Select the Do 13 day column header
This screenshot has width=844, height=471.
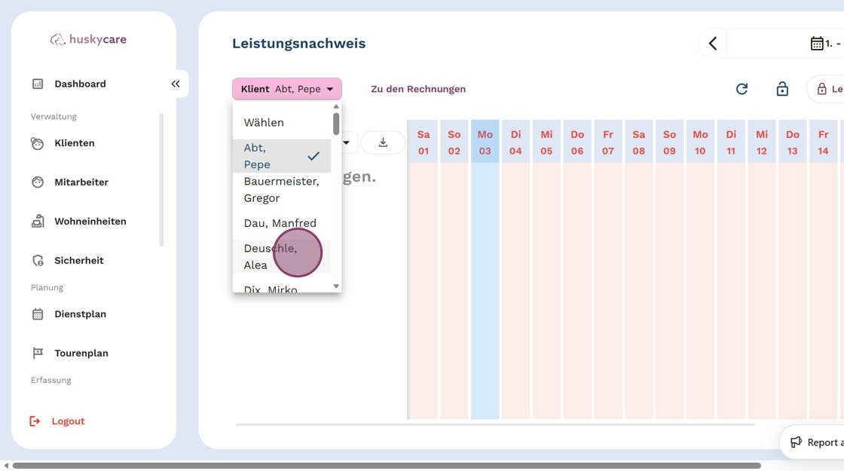[x=792, y=142]
